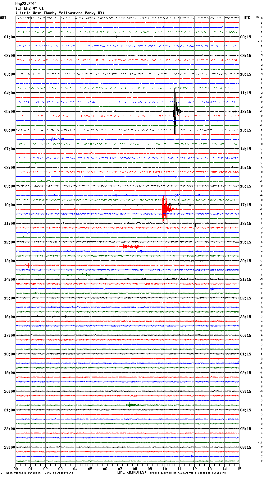Click the 00:15 UTC time label

coord(246,336)
